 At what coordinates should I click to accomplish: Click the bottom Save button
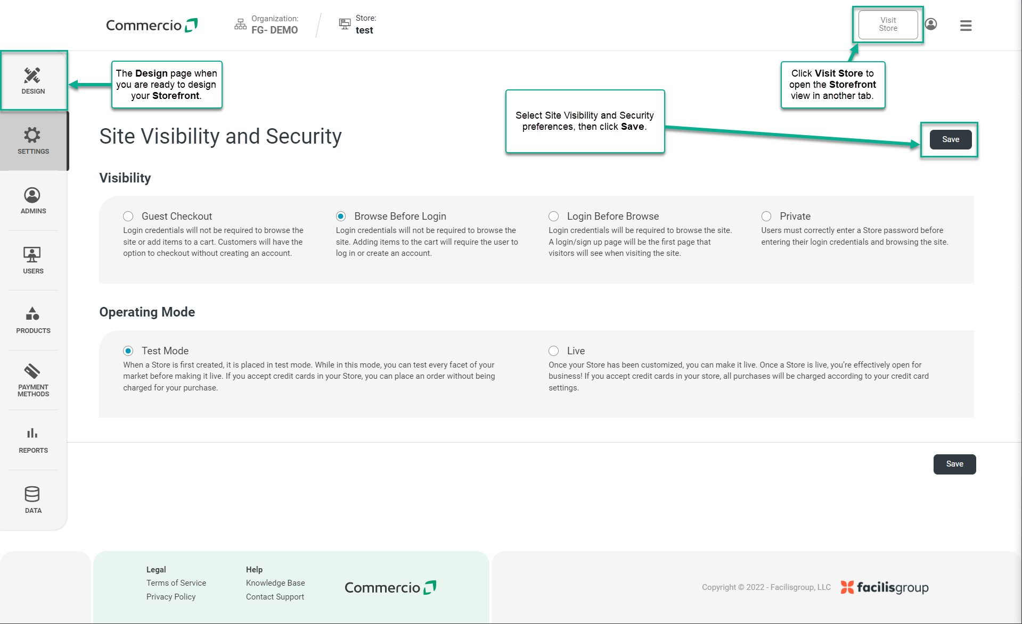click(954, 464)
